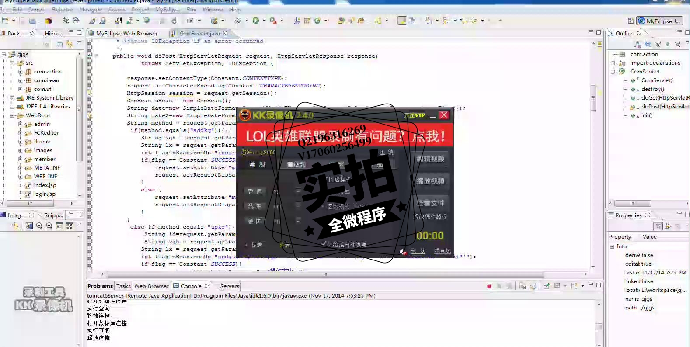690x347 pixels.
Task: Toggle Hide Fields in Outline toolbar
Action: 648,44
